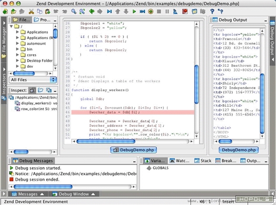Minimize the Debug Output panel
276x205 pixels.
click(266, 21)
